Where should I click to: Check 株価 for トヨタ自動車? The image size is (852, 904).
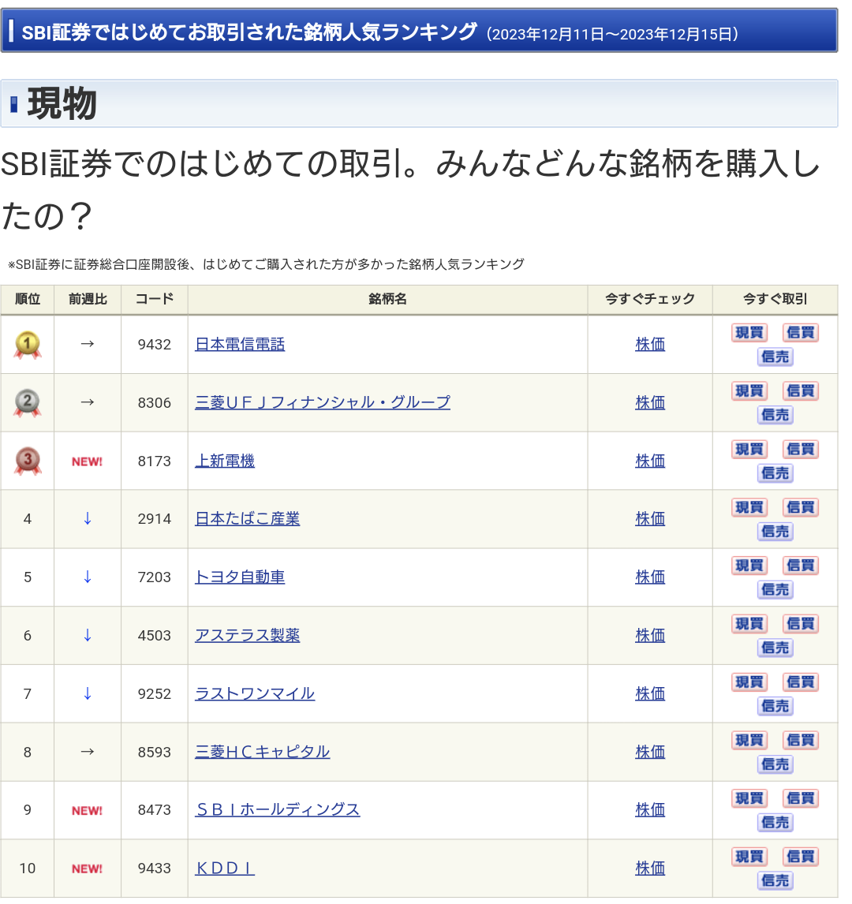coord(650,577)
